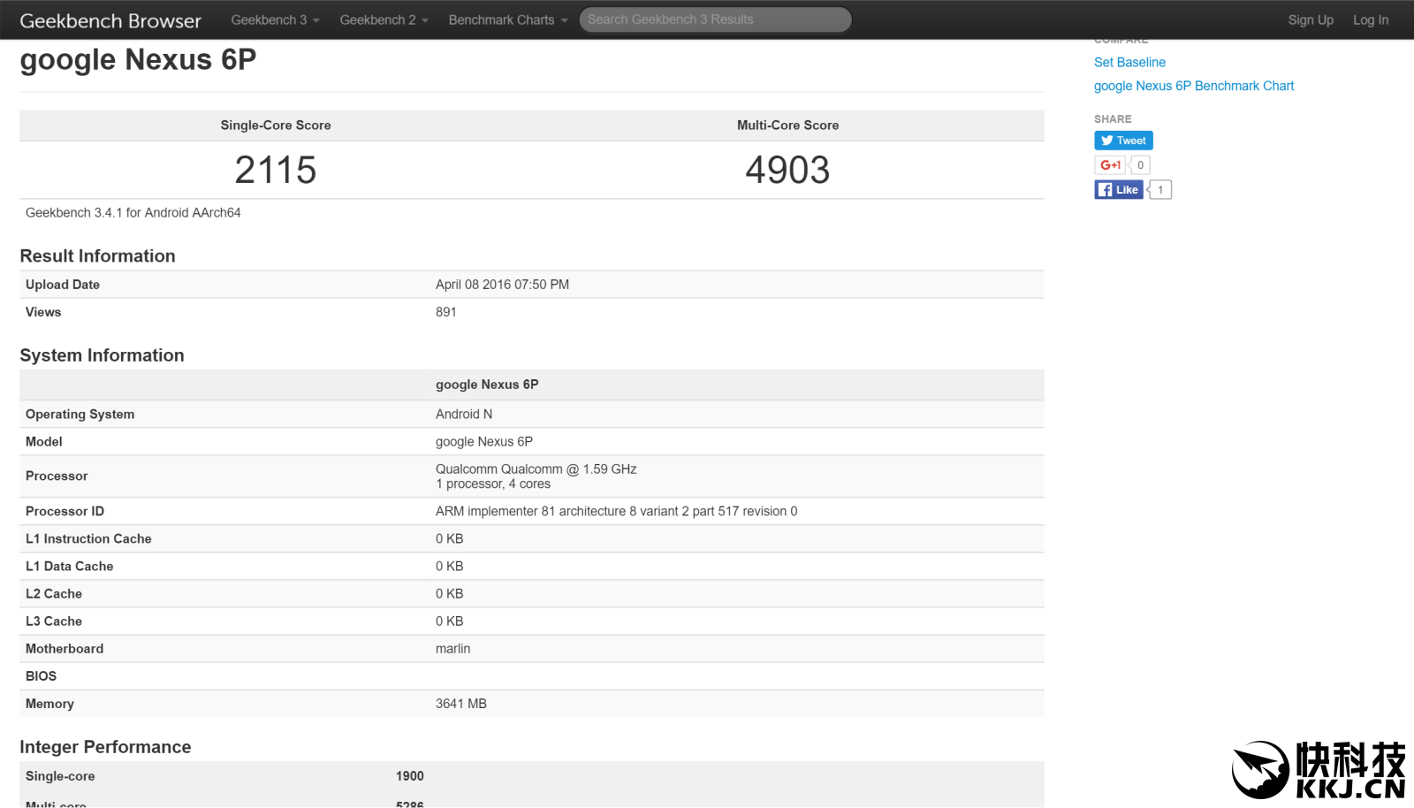
Task: Select the Model value google Nexus 6P
Action: 484,442
